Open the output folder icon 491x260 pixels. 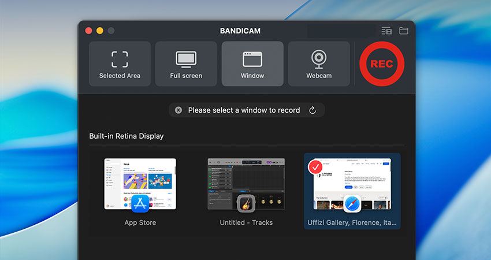pos(404,31)
